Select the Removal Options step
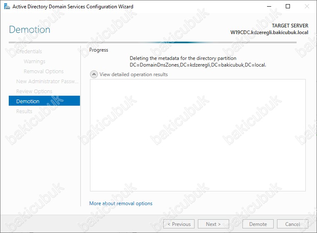This screenshot has width=317, height=233. 43,71
